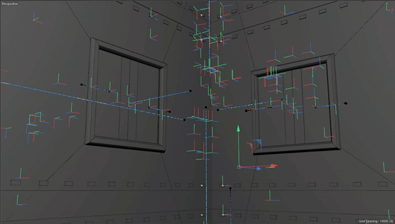Click the black endpoint dot right of the right window
The width and height of the screenshot is (395, 224).
click(x=346, y=103)
